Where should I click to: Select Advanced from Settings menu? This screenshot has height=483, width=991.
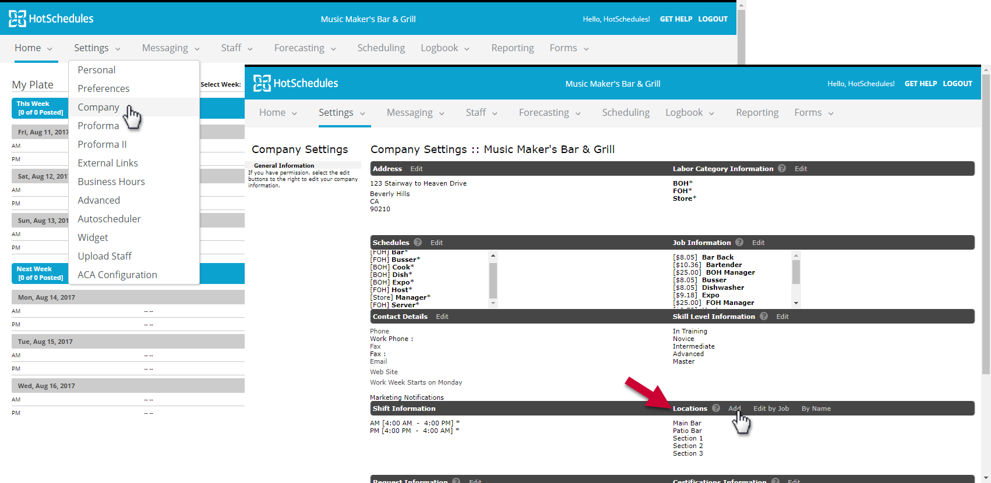(134, 200)
